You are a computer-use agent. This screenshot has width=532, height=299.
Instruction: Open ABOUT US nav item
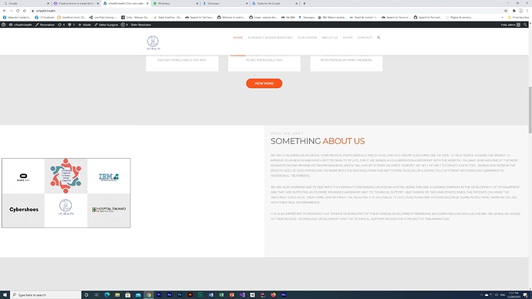(330, 38)
